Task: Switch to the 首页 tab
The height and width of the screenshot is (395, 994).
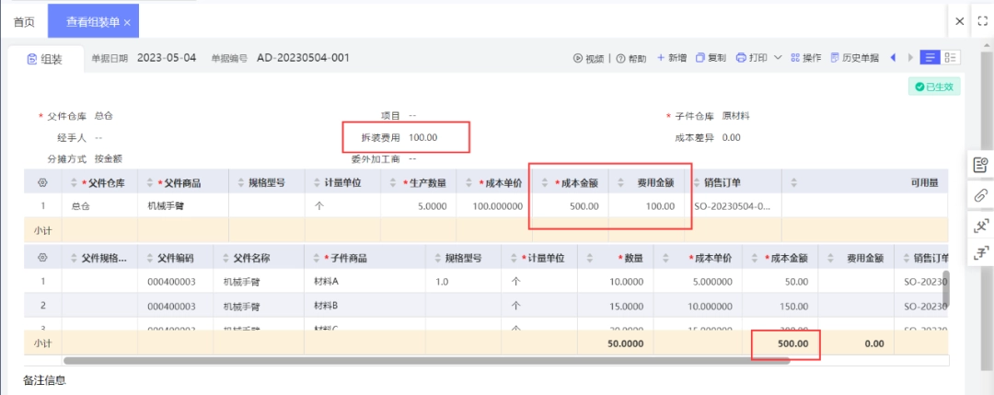Action: click(x=24, y=21)
